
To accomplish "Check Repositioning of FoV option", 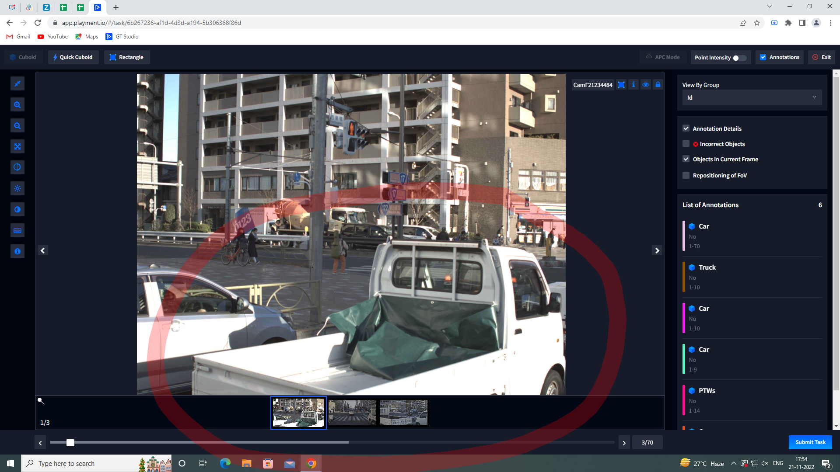I will (x=686, y=175).
